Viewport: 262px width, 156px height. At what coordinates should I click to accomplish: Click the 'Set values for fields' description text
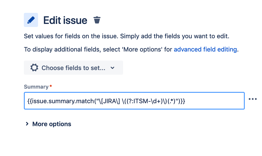[126, 36]
